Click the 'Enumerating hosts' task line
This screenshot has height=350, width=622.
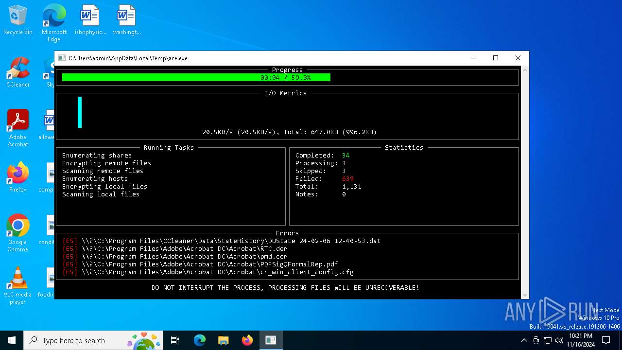tap(95, 178)
